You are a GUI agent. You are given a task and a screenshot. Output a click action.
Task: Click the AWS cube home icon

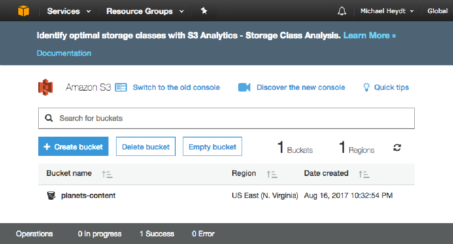coord(23,11)
